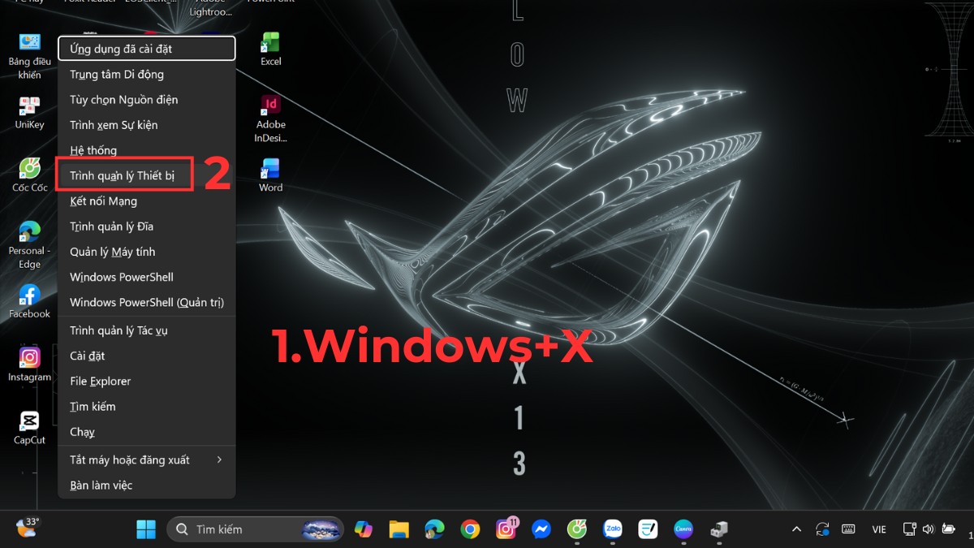Open Microsoft Edge from the taskbar
The height and width of the screenshot is (548, 974).
pos(434,529)
